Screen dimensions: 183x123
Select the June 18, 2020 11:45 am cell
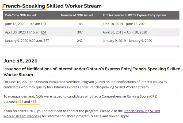pyautogui.click(x=26, y=24)
